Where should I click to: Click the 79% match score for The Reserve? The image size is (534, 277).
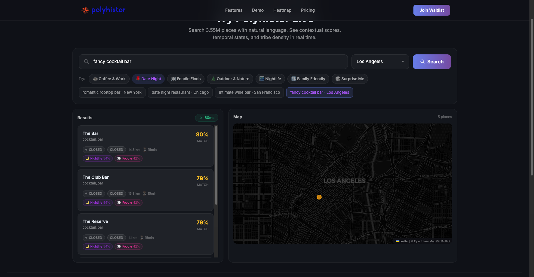202,223
